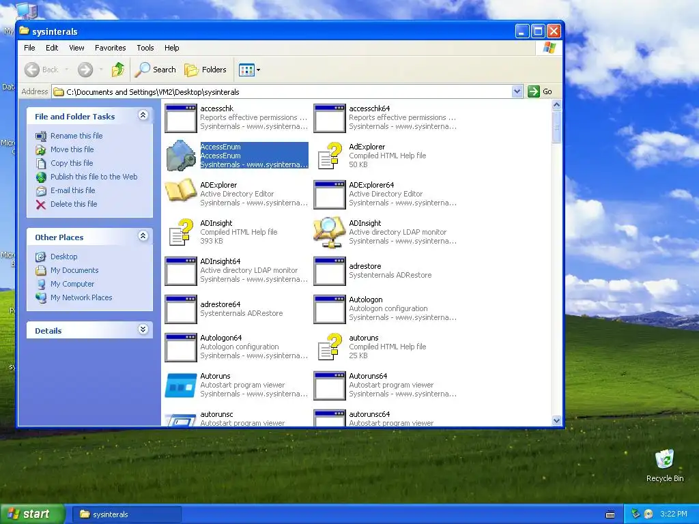Screen dimensions: 699x524
Task: Select the adrestore64 application icon
Action: pyautogui.click(x=180, y=309)
